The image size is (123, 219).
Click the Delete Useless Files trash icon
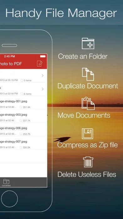[88, 162]
